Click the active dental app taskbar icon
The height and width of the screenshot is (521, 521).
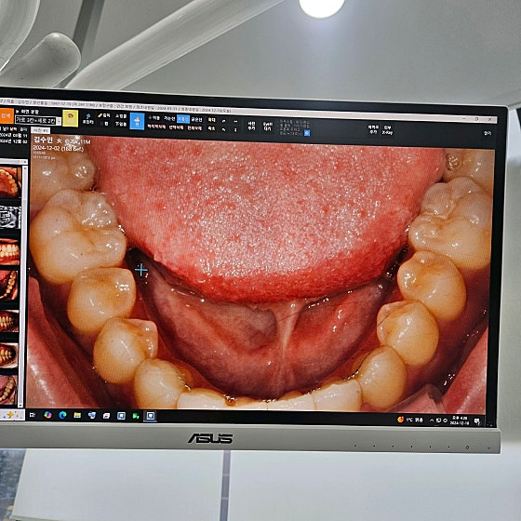pos(150,416)
